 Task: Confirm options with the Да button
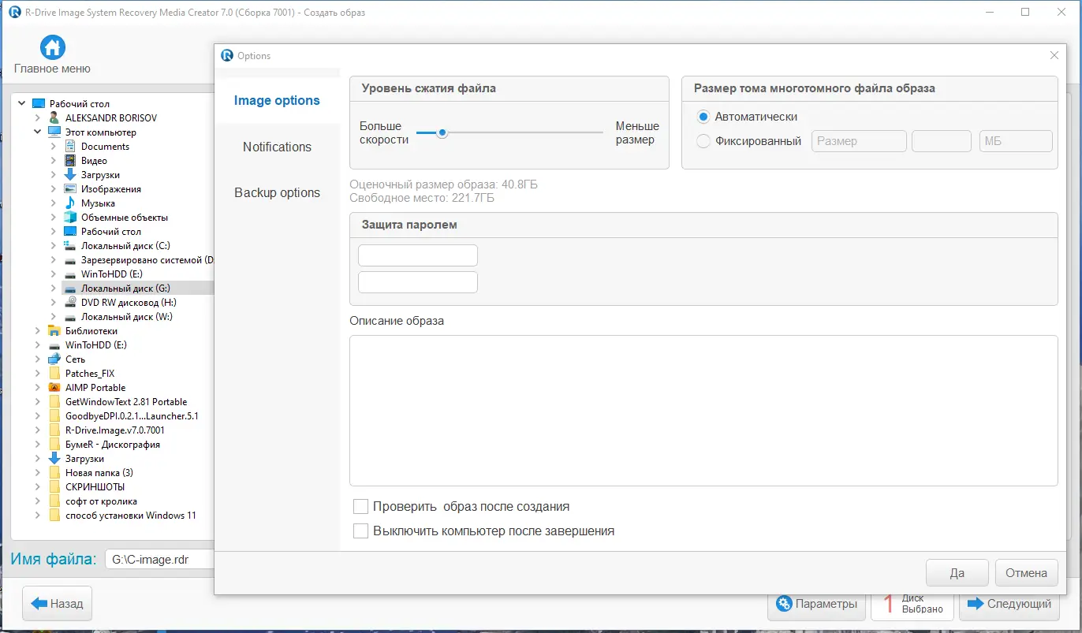tap(957, 573)
